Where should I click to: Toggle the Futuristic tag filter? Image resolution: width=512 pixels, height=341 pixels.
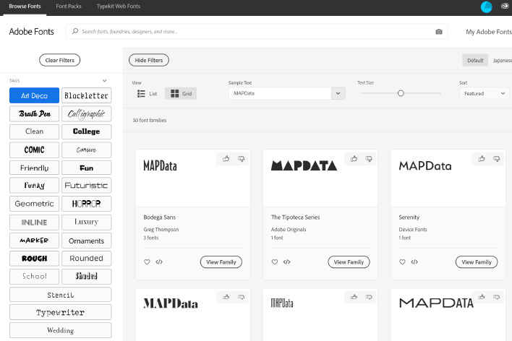[87, 186]
